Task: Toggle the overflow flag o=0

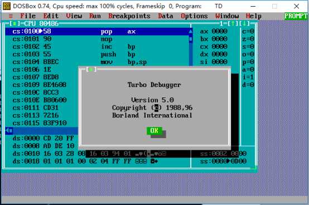Action: [248, 54]
